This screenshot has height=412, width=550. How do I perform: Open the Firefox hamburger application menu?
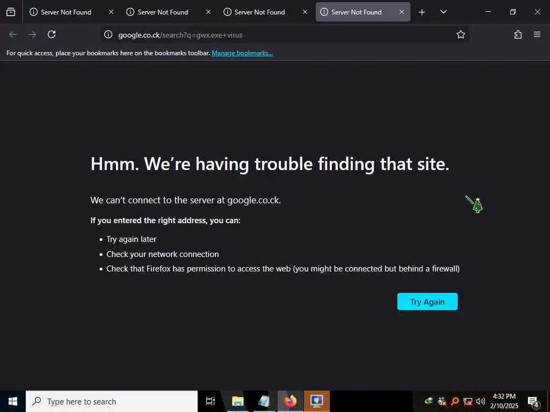coord(537,34)
